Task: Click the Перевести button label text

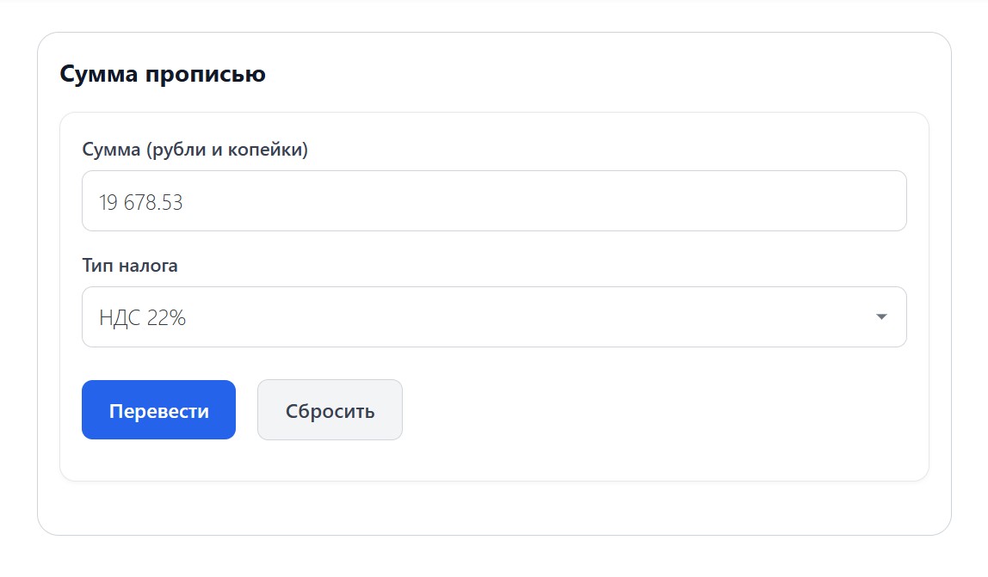Action: (158, 409)
